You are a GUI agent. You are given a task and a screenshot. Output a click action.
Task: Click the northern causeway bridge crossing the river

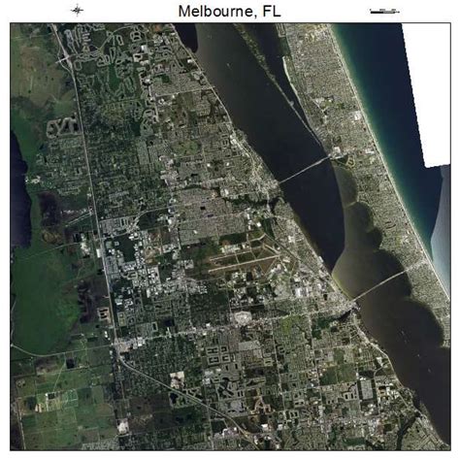306,169
